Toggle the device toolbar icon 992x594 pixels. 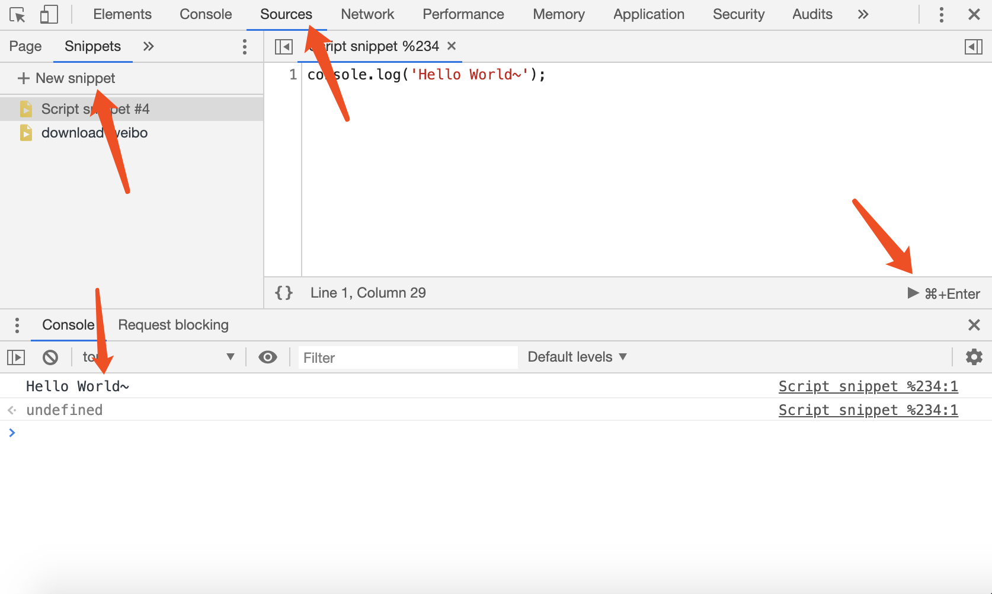[x=49, y=14]
